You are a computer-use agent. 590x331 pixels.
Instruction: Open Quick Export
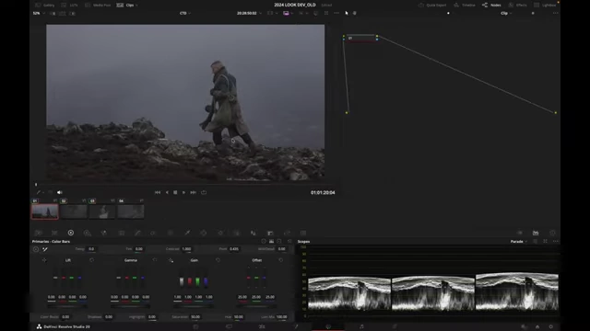pos(432,5)
